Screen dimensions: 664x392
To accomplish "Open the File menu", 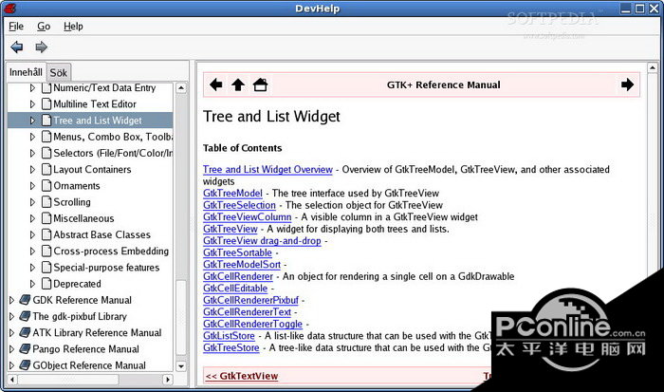I will click(16, 27).
